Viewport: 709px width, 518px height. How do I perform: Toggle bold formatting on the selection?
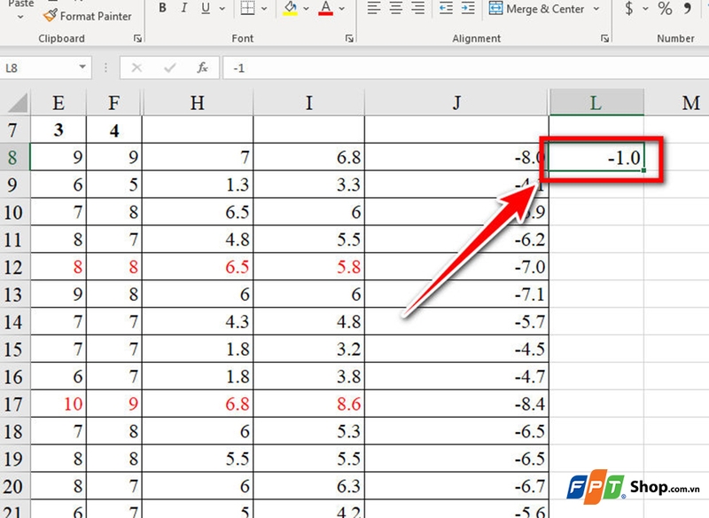click(x=162, y=8)
